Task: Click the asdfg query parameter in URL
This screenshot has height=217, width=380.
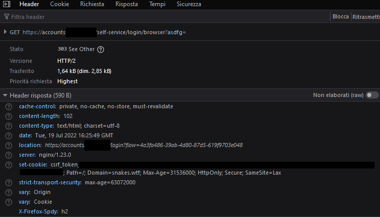Action: click(x=175, y=32)
